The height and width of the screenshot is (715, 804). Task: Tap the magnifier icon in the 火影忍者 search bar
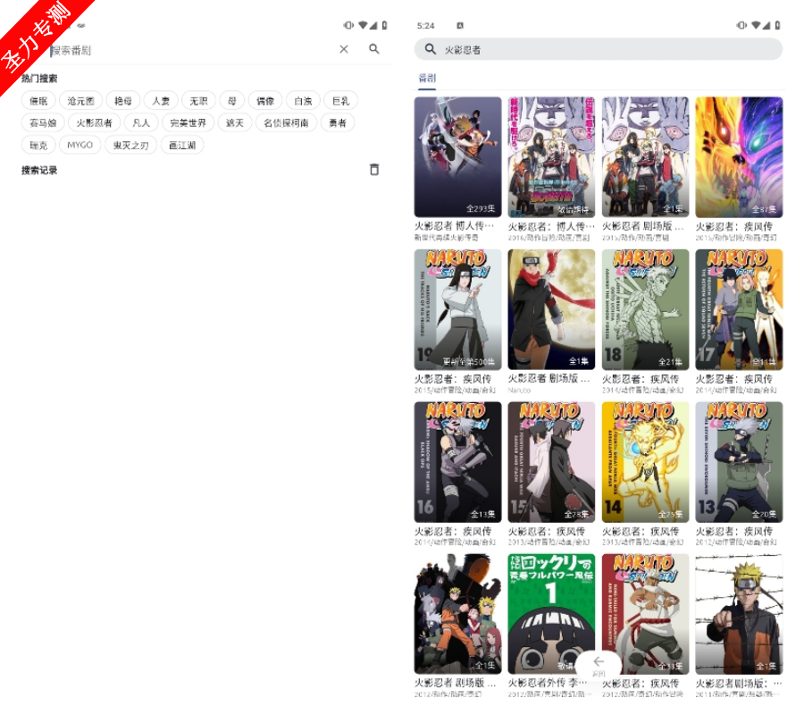[x=431, y=49]
